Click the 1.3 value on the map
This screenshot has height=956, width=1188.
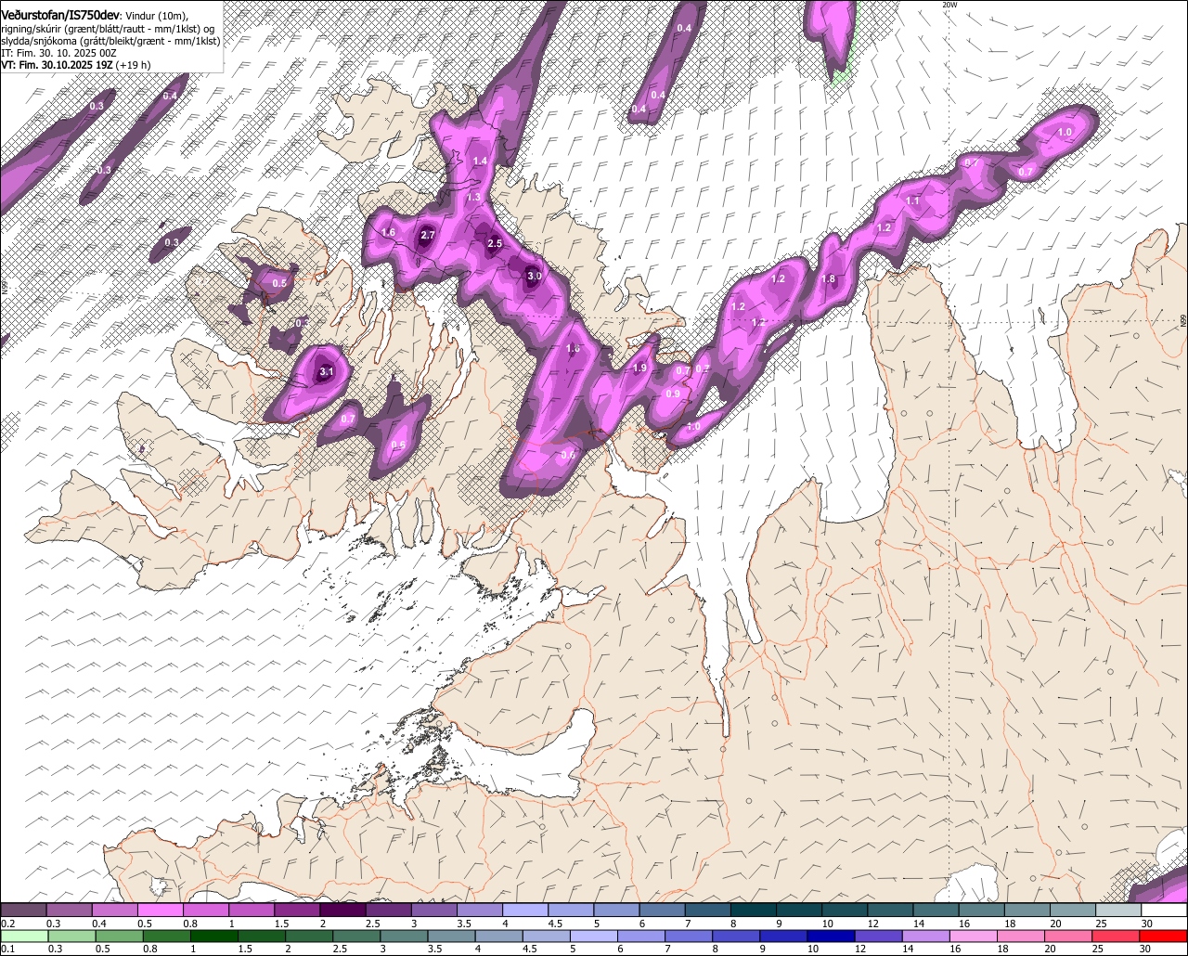[x=473, y=198]
